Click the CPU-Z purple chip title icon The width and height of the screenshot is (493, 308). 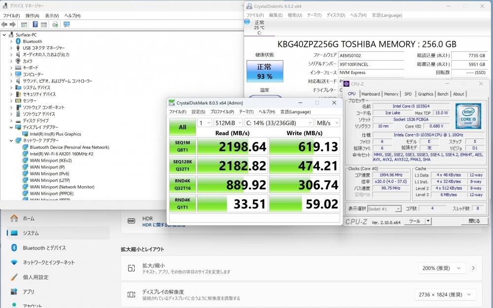point(346,84)
